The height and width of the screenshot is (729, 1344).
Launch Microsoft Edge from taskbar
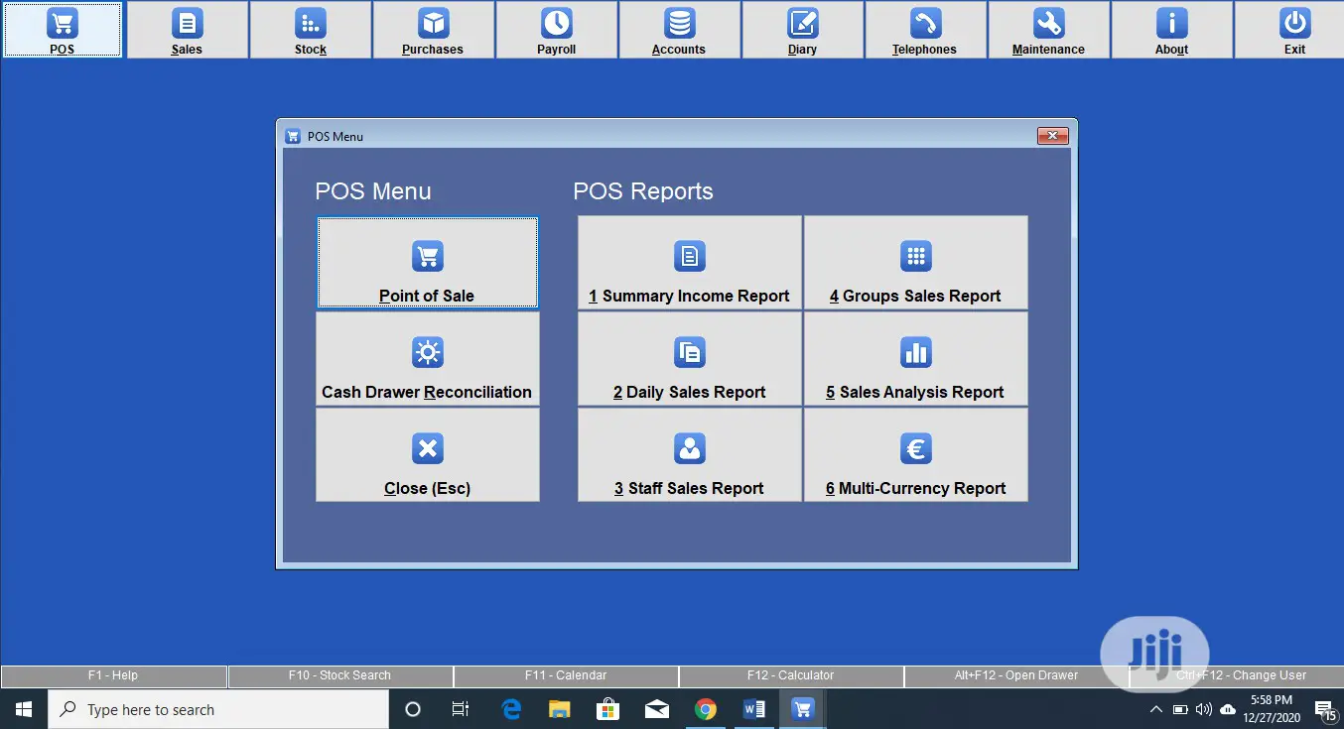pos(511,709)
